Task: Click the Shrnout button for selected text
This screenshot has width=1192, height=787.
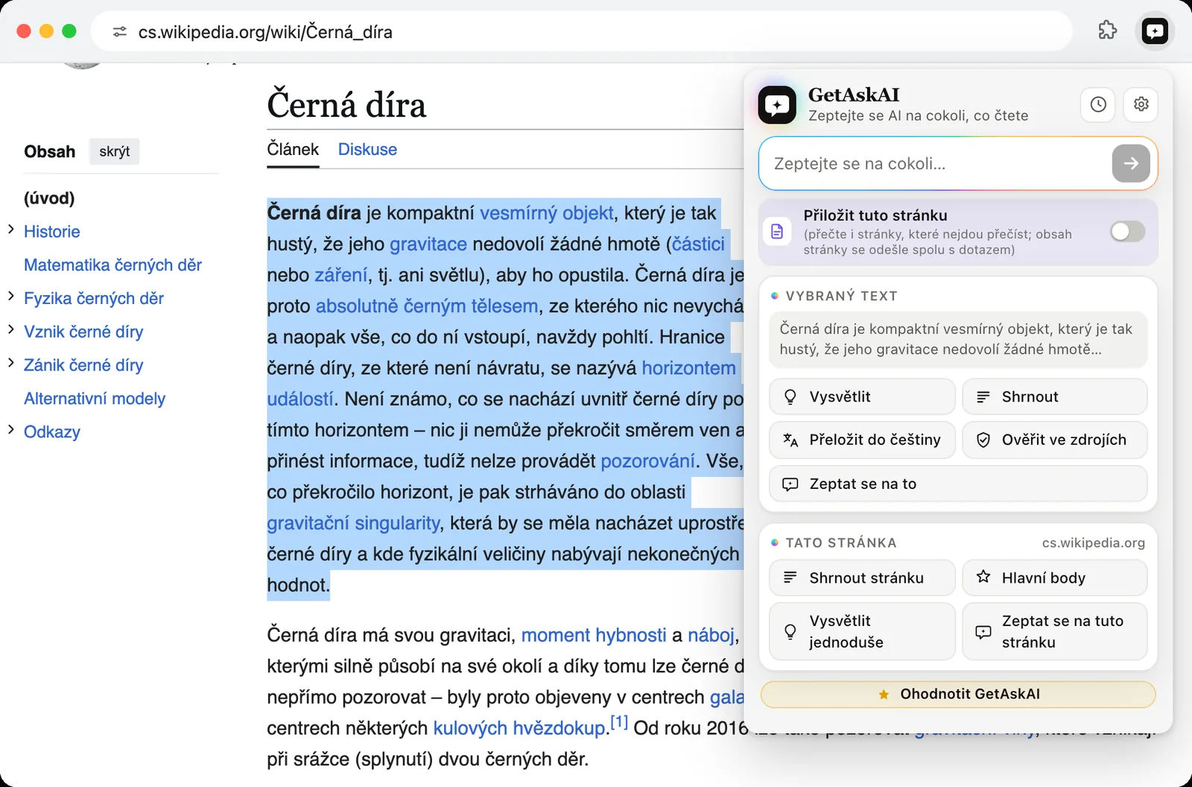Action: [1054, 396]
